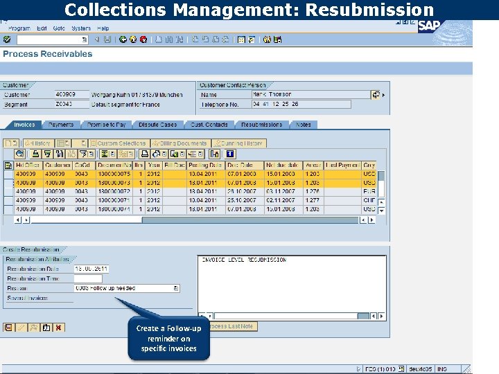This screenshot has width=499, height=374.
Task: Click the Choose Layout icon
Action: (192, 154)
